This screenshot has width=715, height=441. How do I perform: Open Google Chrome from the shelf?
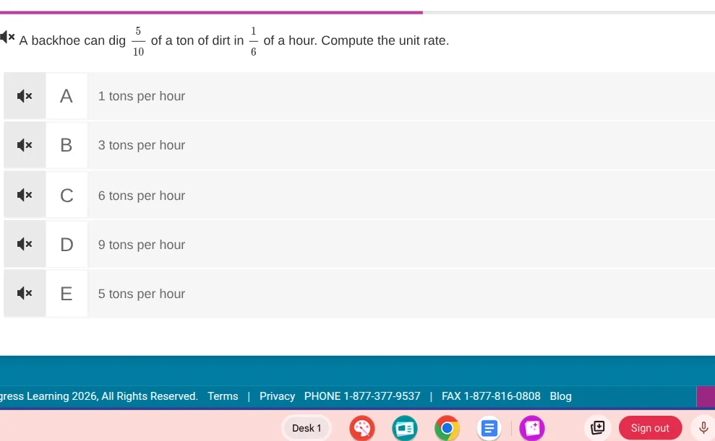tap(447, 428)
